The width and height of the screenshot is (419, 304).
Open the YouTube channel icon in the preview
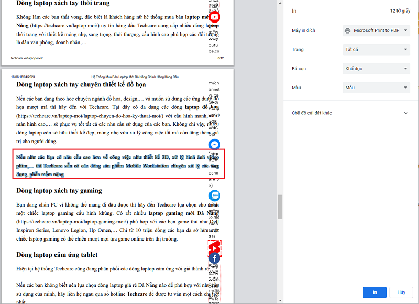tap(215, 16)
